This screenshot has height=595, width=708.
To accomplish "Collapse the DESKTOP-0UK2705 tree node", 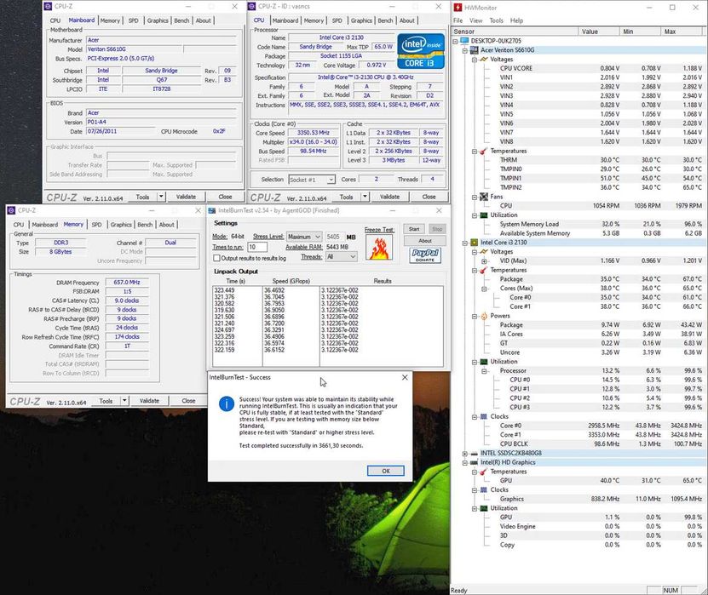I will 455,41.
